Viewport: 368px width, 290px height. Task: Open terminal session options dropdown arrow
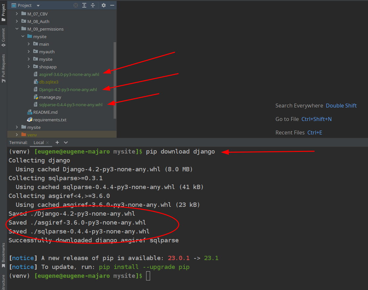[66, 142]
